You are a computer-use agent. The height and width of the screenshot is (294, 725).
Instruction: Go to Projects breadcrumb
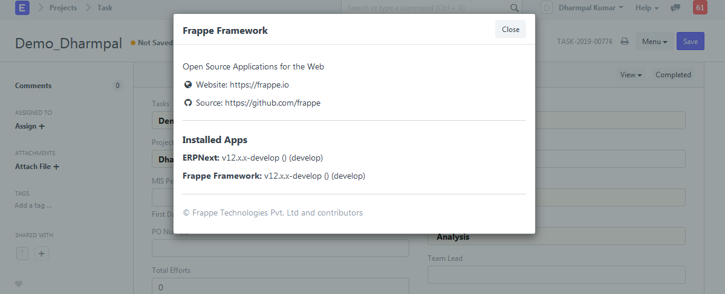(x=63, y=8)
